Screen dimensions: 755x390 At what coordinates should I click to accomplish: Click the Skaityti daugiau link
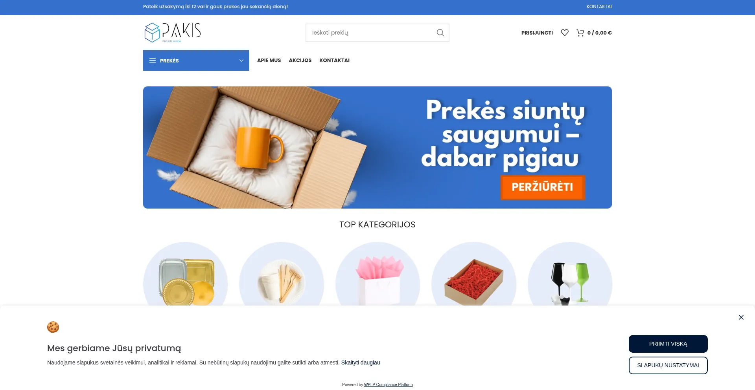point(361,363)
